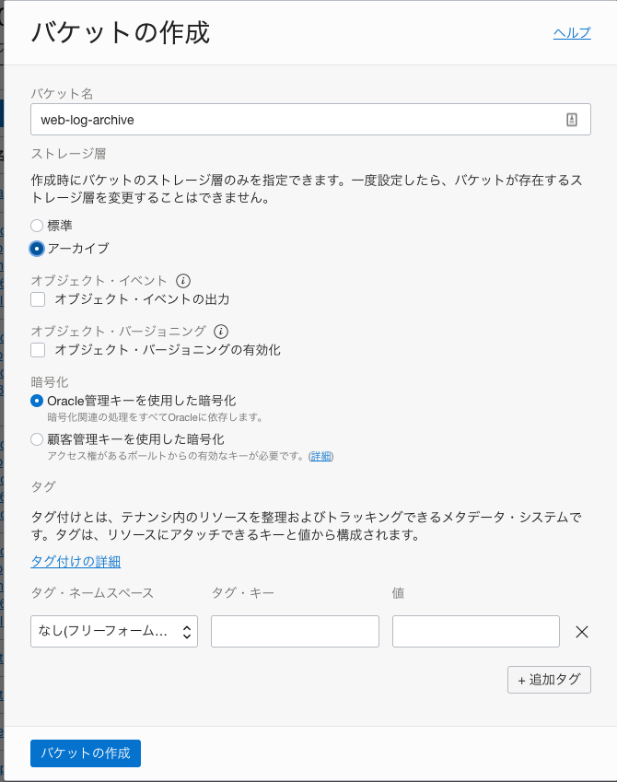Click the + 追加タグ button
617x782 pixels.
[x=549, y=680]
